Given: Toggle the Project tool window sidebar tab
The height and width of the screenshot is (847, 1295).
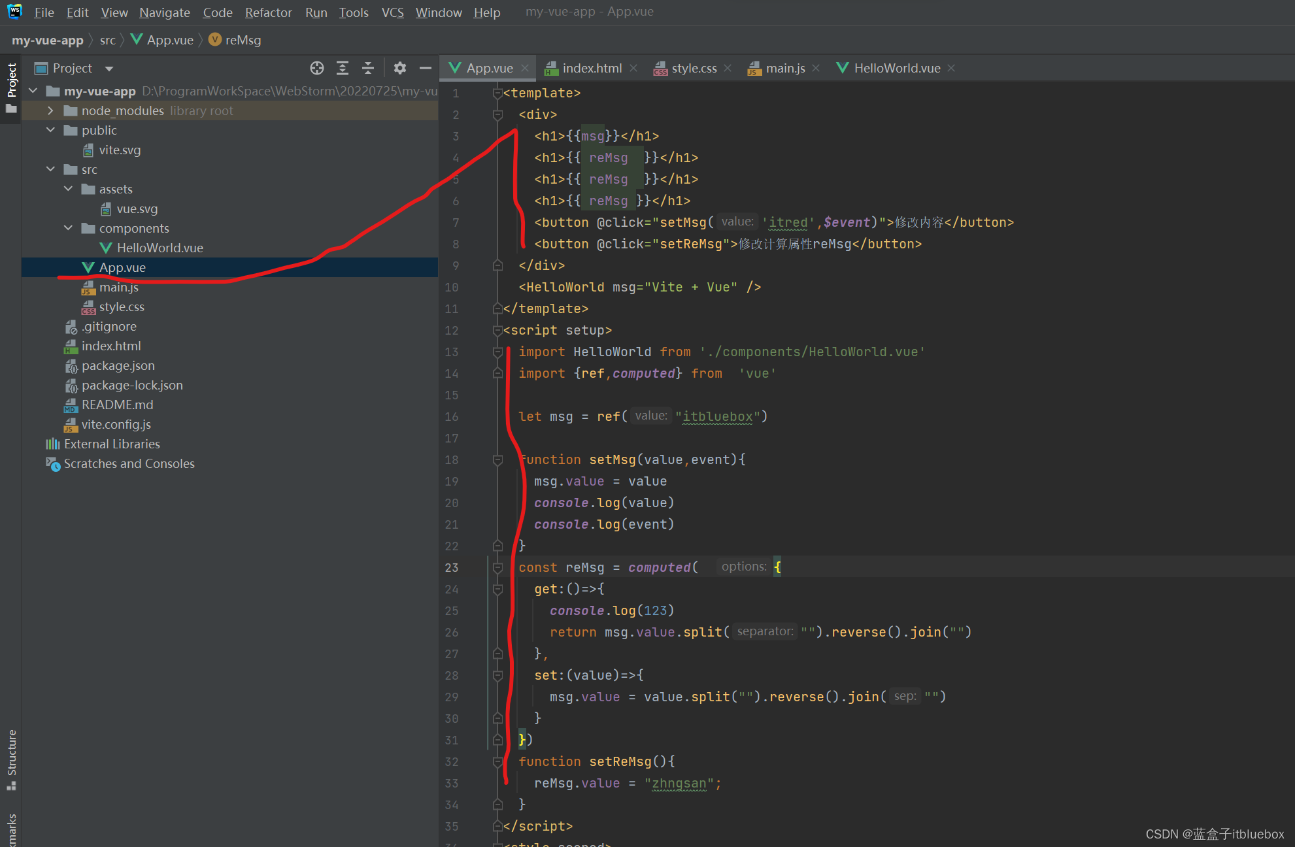Looking at the screenshot, I should (x=11, y=88).
